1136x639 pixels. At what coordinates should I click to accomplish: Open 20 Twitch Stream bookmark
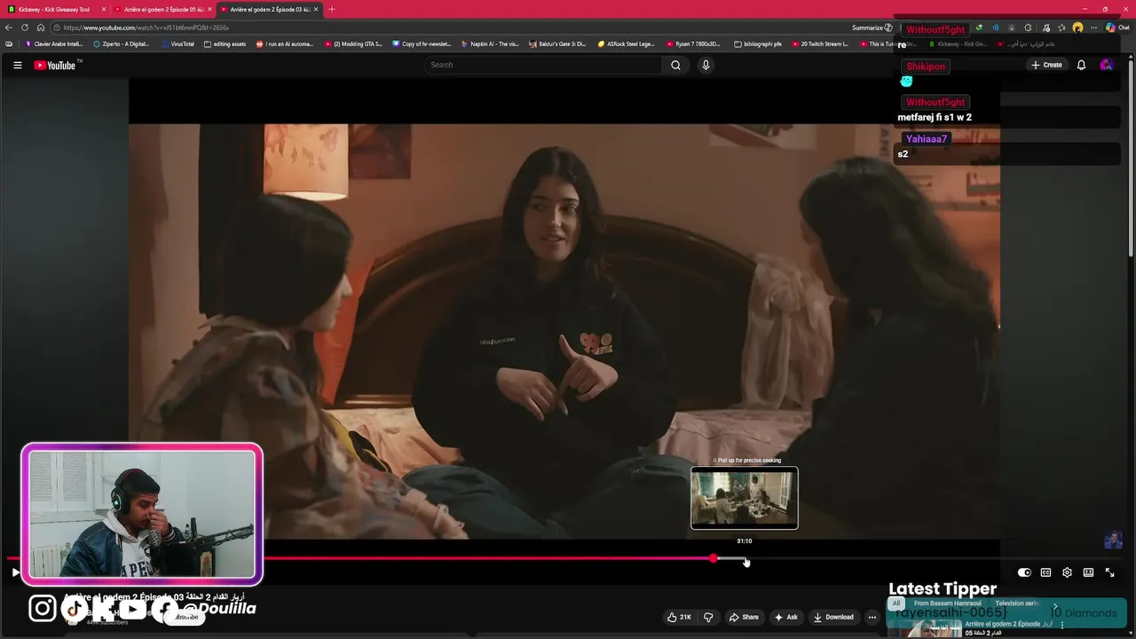click(x=821, y=43)
